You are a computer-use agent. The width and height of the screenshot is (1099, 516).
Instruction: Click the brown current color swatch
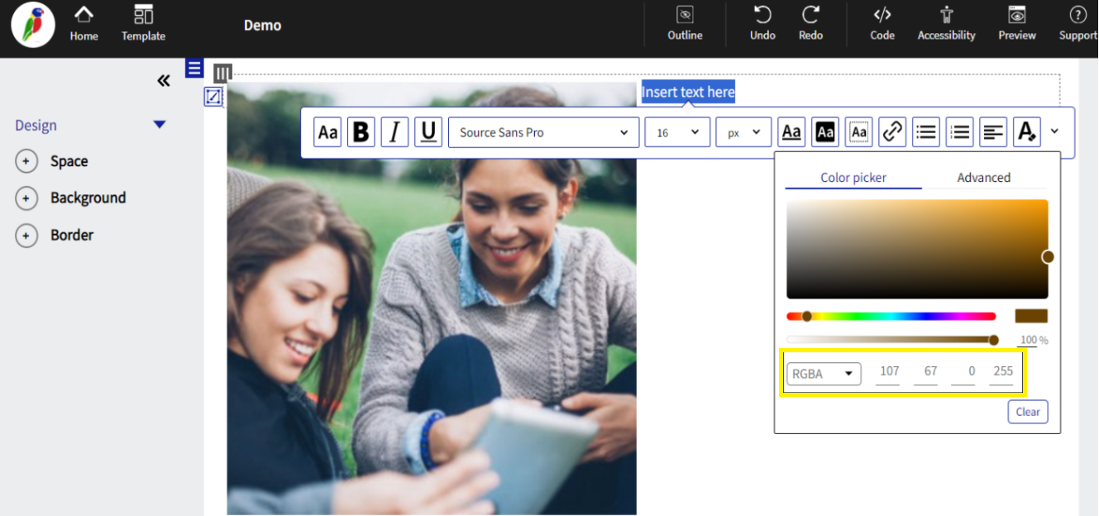tap(1031, 316)
